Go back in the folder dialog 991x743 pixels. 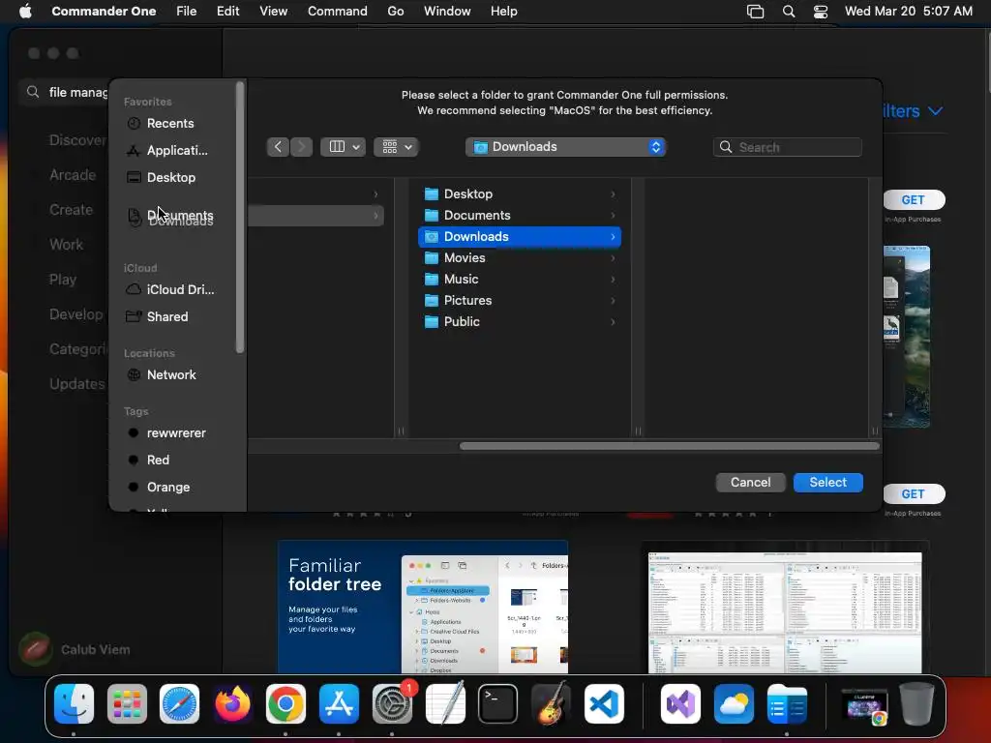tap(278, 147)
